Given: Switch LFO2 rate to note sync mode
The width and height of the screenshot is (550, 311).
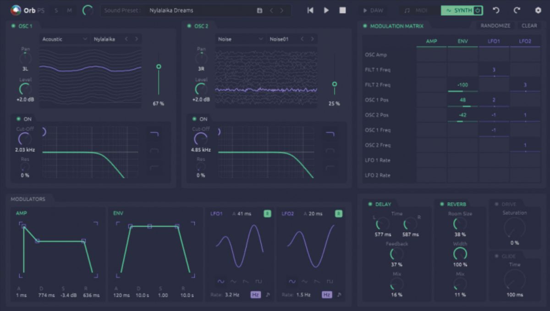Looking at the screenshot, I should (338, 295).
